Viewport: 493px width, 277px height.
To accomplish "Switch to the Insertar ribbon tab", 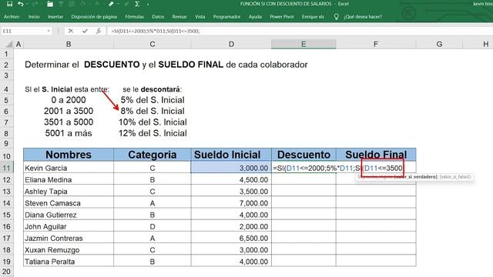I will [55, 17].
